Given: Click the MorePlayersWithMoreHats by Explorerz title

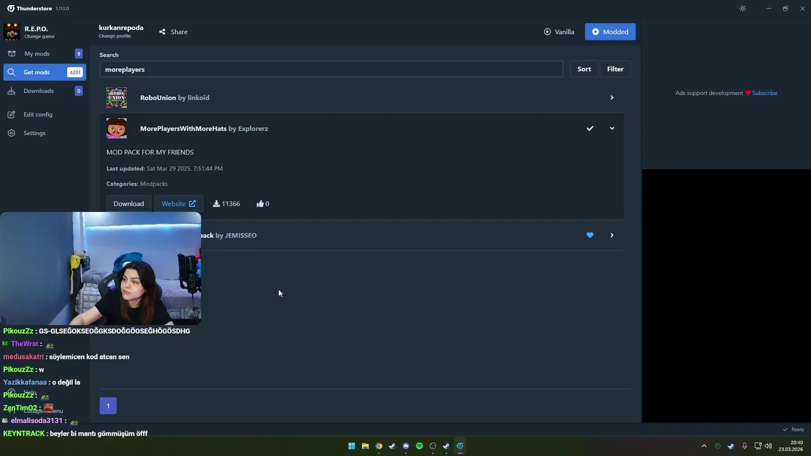Looking at the screenshot, I should pyautogui.click(x=204, y=129).
